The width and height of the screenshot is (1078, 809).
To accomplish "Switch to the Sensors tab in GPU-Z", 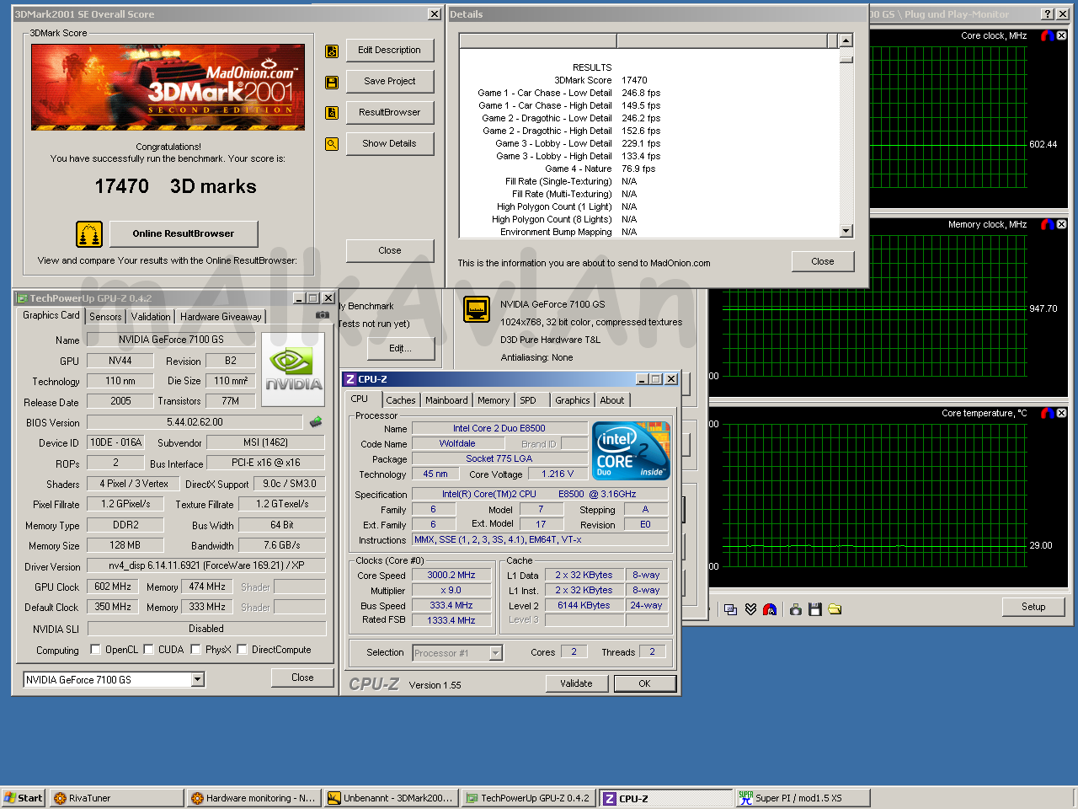I will 106,317.
